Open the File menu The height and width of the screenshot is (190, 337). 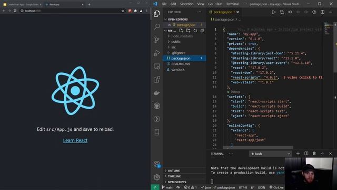pyautogui.click(x=164, y=4)
